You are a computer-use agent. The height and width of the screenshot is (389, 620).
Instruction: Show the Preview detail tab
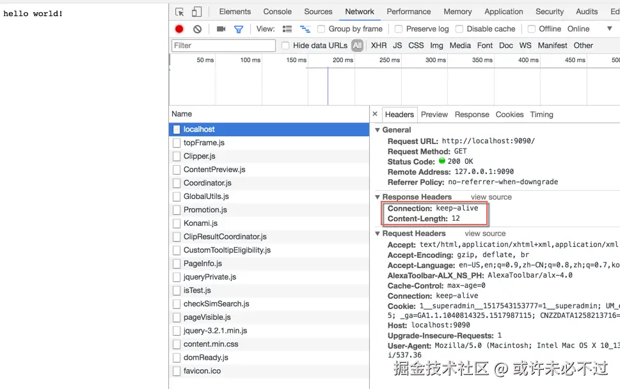click(x=434, y=115)
